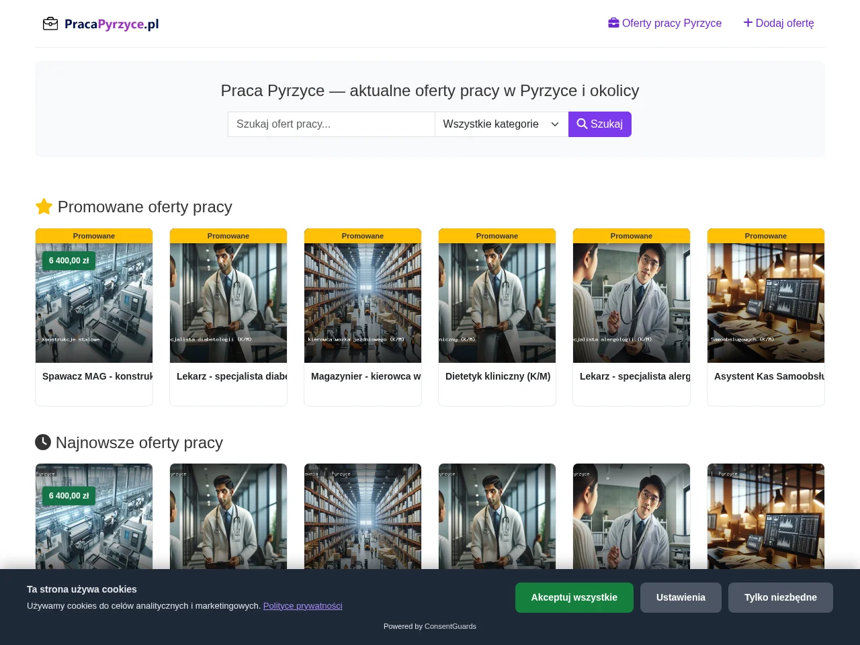Click the Magazynier - kierowca title
The width and height of the screenshot is (860, 645).
(x=366, y=376)
